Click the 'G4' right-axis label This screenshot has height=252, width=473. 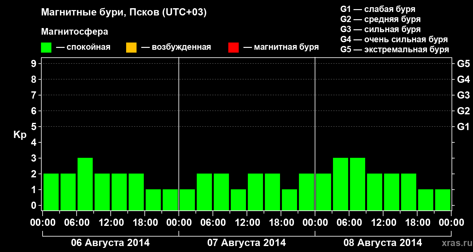click(463, 79)
